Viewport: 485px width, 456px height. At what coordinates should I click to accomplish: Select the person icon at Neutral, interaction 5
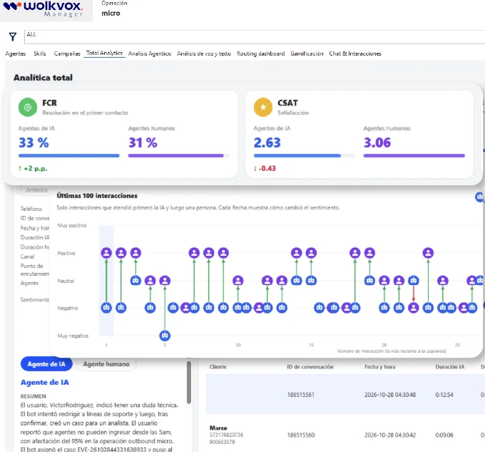[x=165, y=280]
